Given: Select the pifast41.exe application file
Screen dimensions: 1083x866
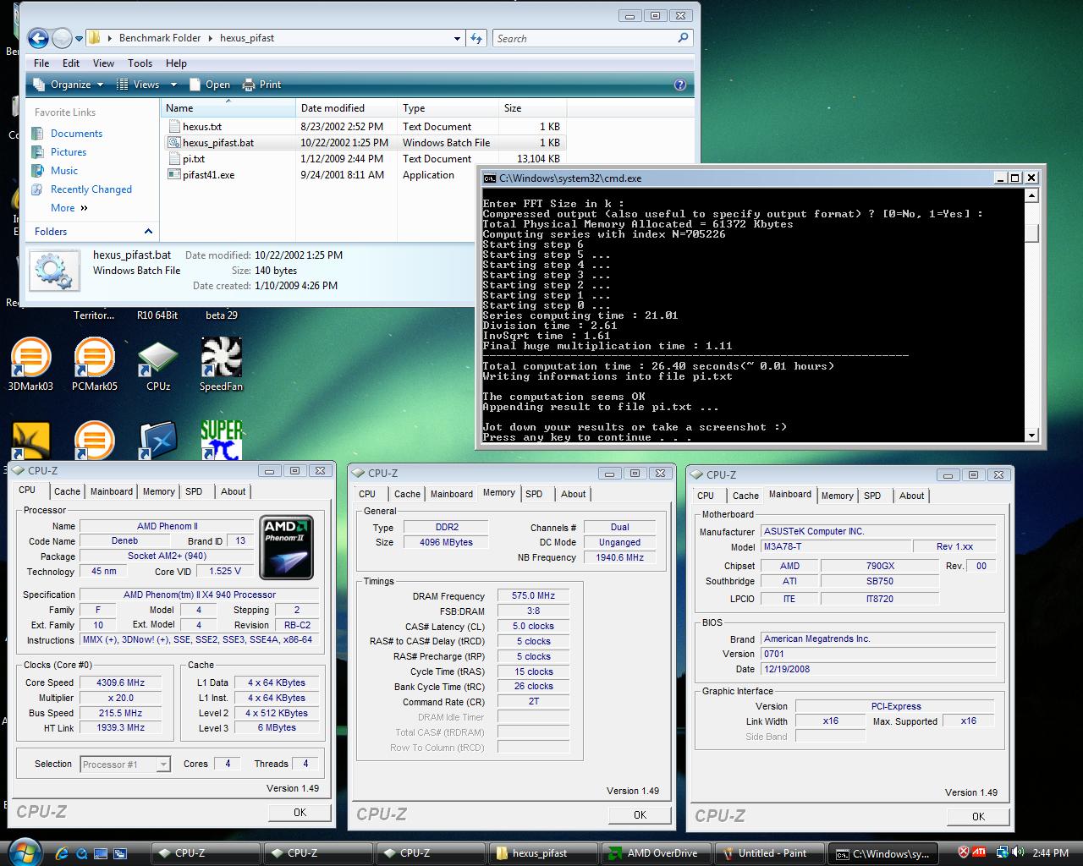Looking at the screenshot, I should pos(208,175).
